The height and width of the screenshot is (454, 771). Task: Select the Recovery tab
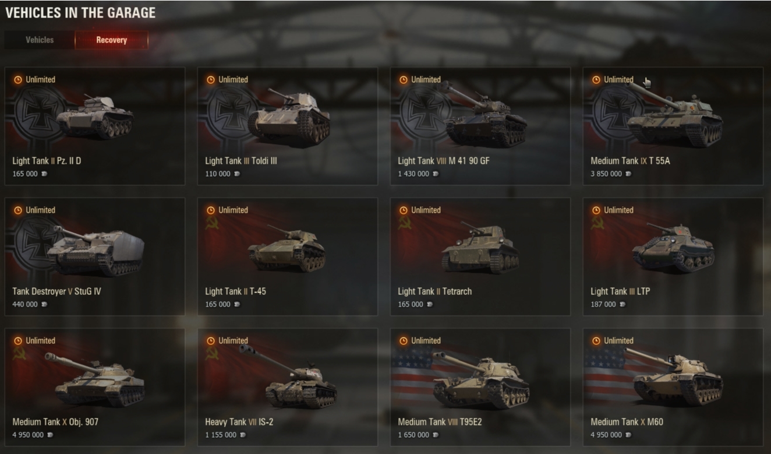[x=111, y=40]
